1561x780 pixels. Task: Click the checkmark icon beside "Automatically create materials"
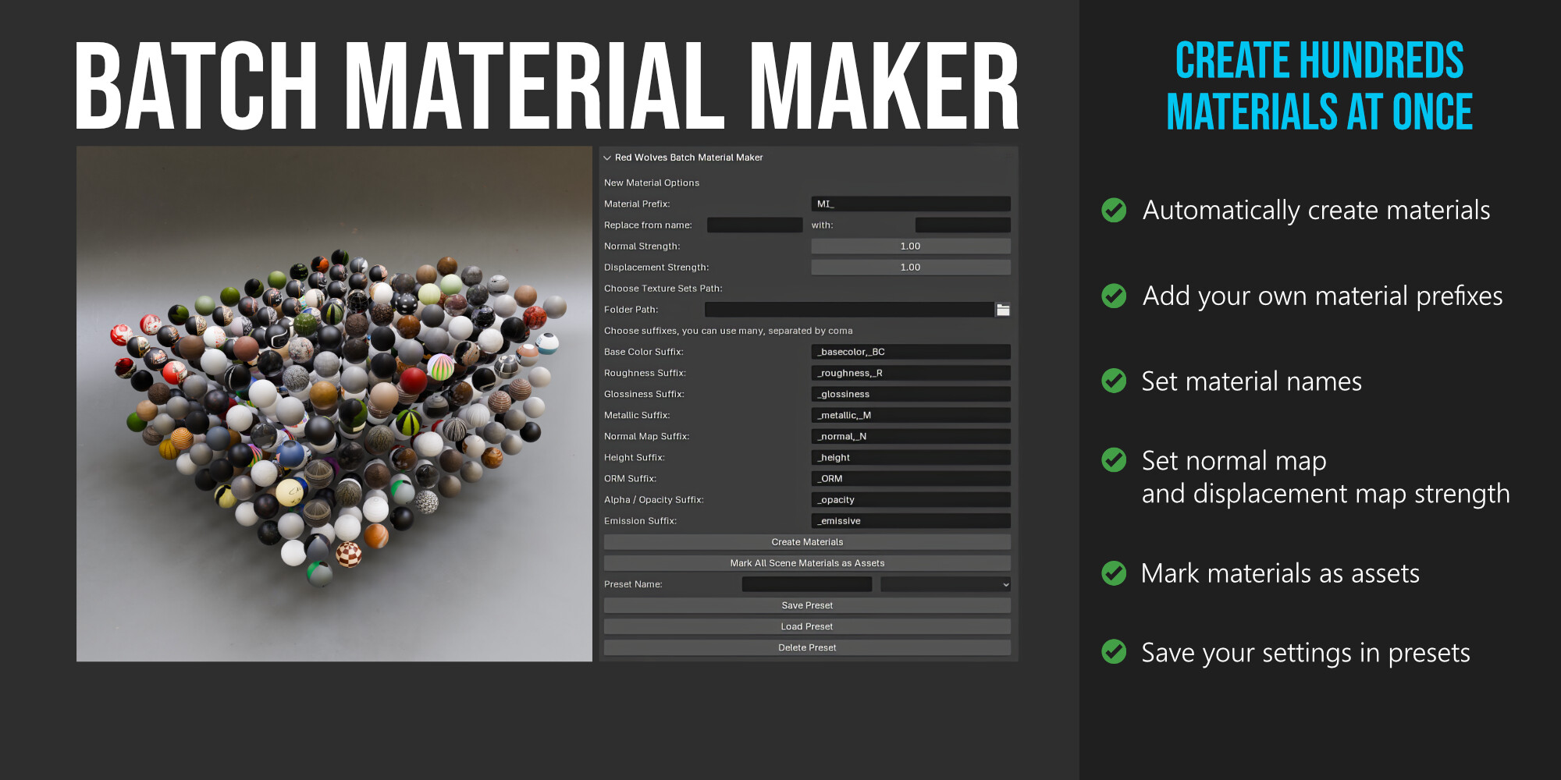1114,210
